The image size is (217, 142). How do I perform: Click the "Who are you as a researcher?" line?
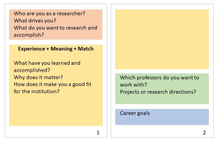(x=49, y=14)
